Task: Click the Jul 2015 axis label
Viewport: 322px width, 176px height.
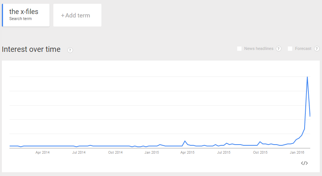Action: pyautogui.click(x=224, y=153)
